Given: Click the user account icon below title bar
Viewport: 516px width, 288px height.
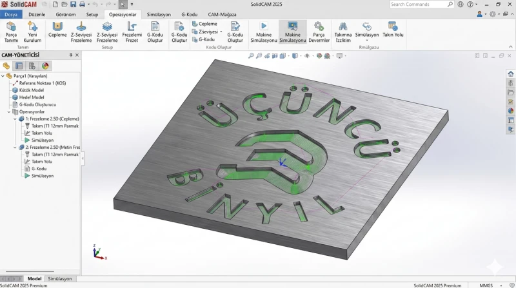Looking at the screenshot, I should (479, 14).
